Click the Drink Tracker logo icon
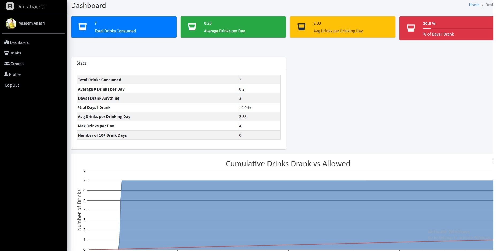 coord(10,6)
